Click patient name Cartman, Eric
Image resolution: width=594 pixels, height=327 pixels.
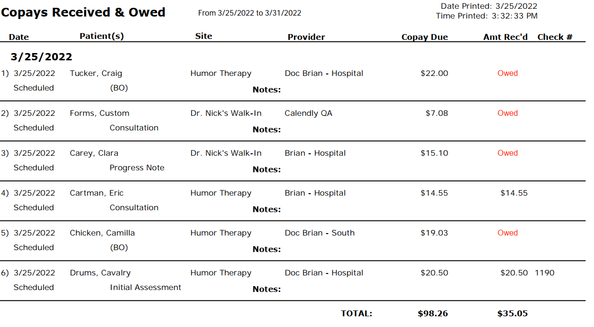[96, 193]
